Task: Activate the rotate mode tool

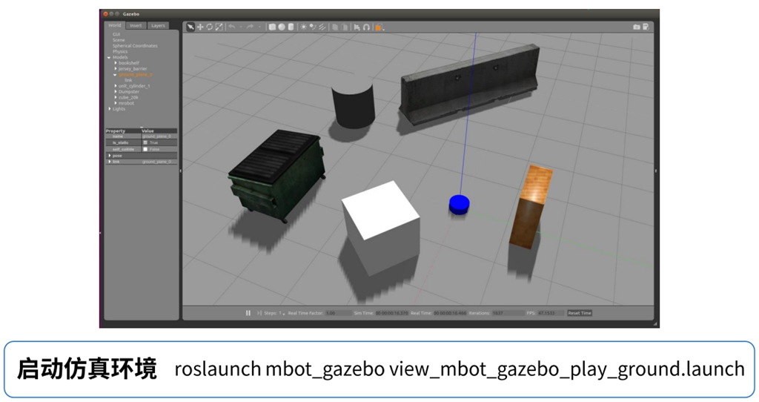Action: pos(210,27)
